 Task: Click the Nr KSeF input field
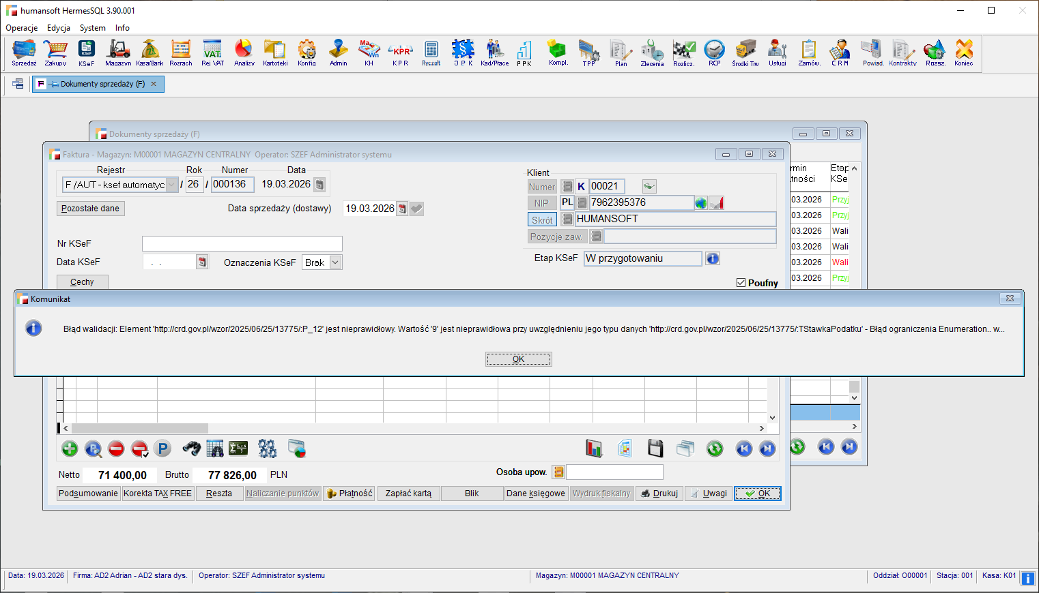242,244
